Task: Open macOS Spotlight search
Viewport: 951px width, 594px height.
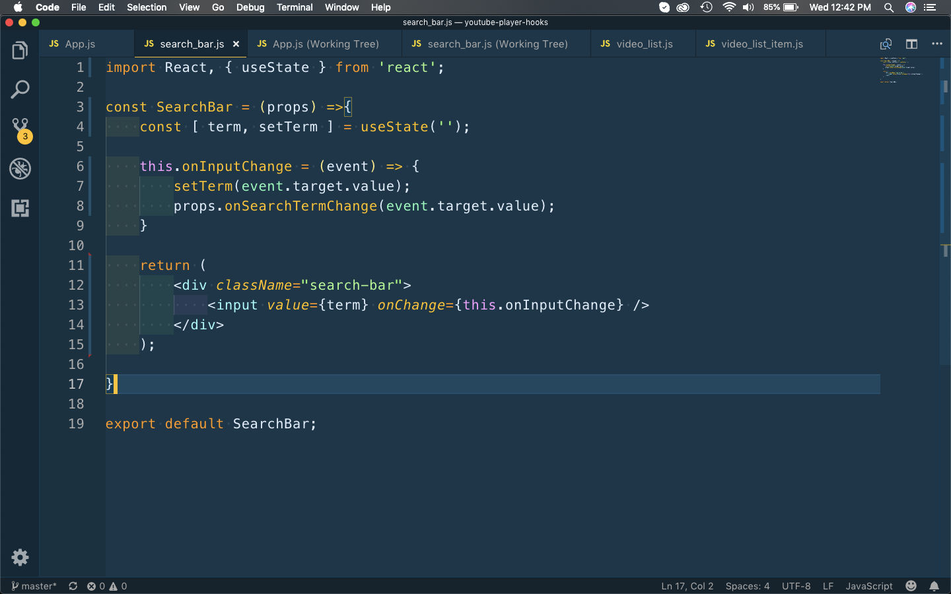Action: point(889,7)
